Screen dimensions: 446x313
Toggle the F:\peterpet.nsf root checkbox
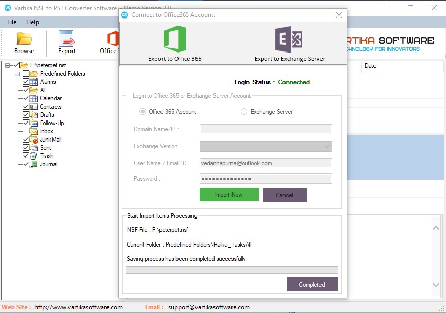click(16, 65)
